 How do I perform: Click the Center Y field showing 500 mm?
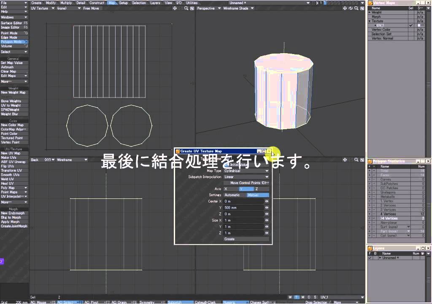244,208
